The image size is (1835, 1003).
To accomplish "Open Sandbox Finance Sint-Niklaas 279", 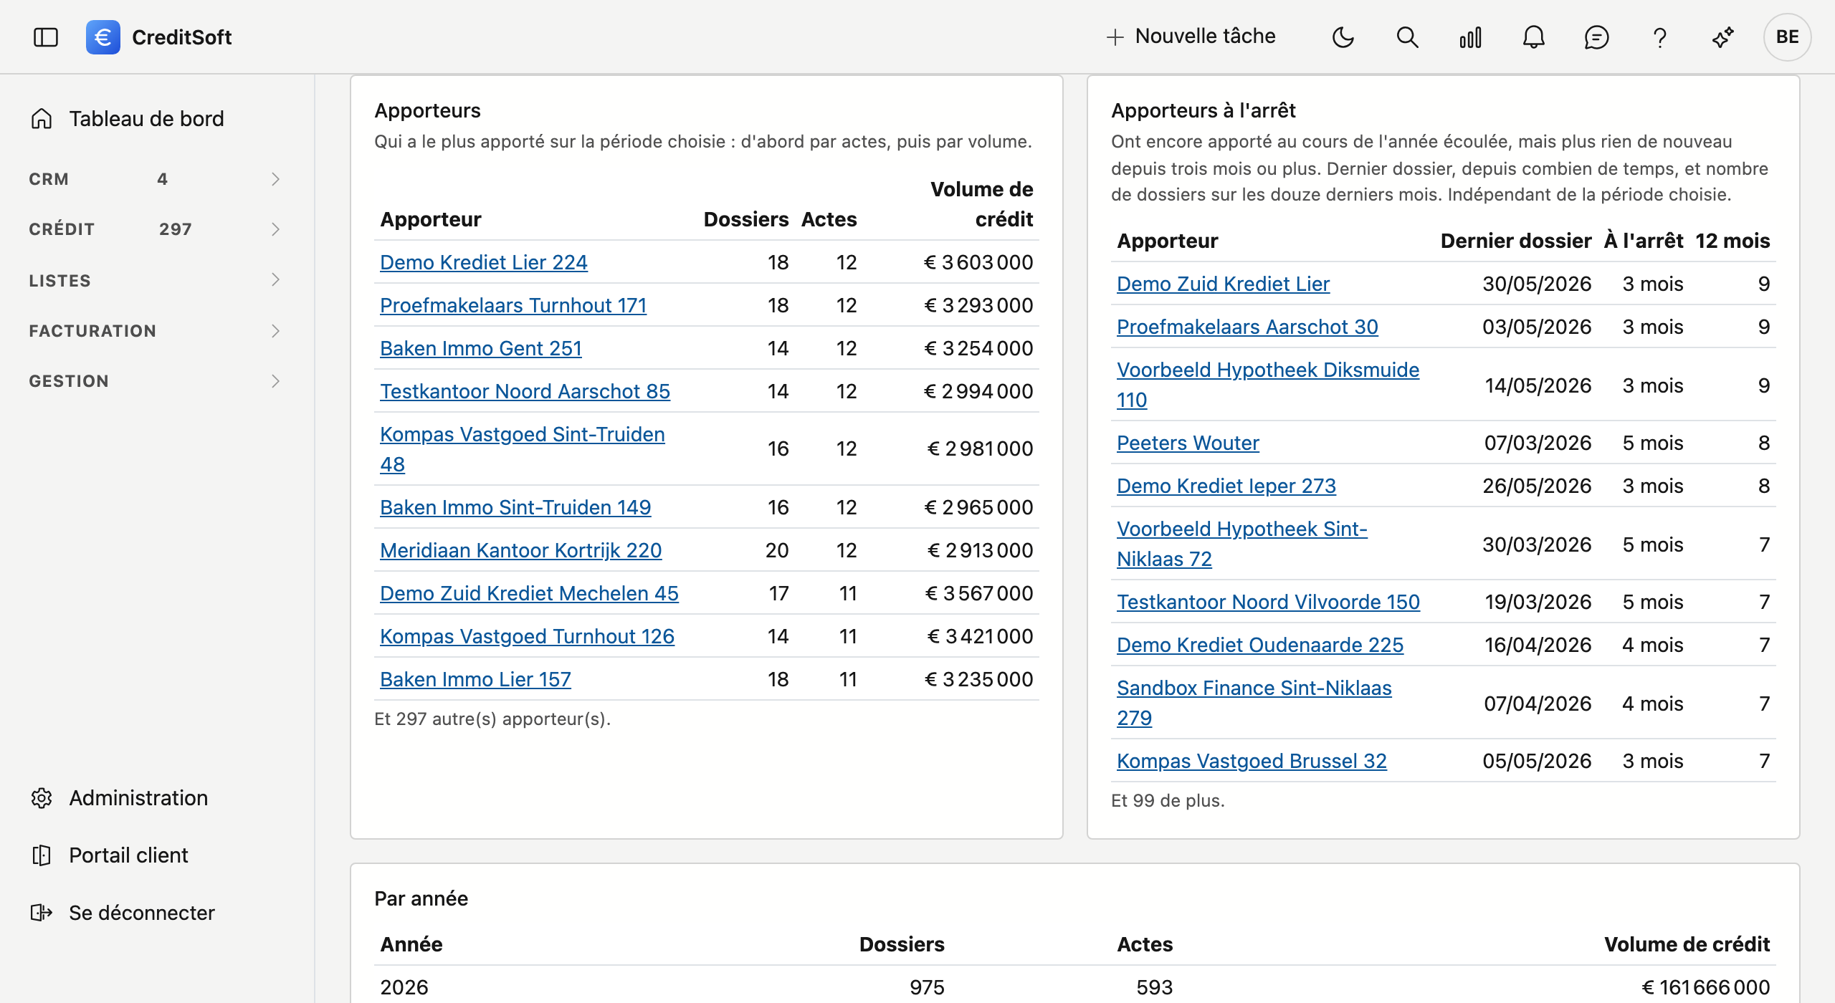I will point(1254,702).
